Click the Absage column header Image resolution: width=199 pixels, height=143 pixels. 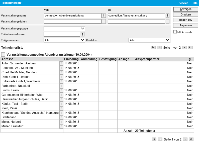coord(126,59)
